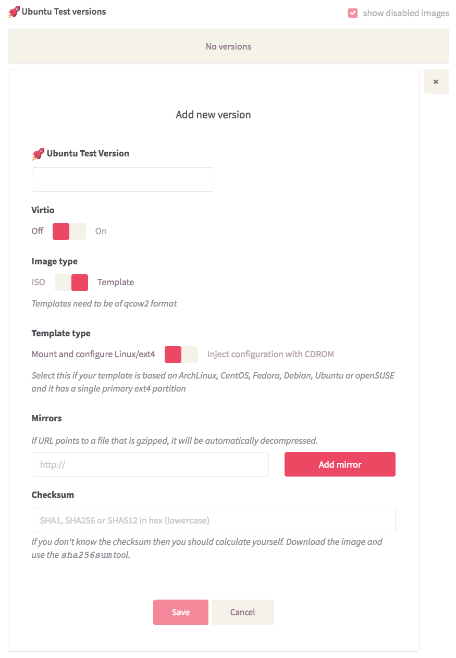This screenshot has height=658, width=456.
Task: Click into the Checksum input field
Action: pos(214,520)
